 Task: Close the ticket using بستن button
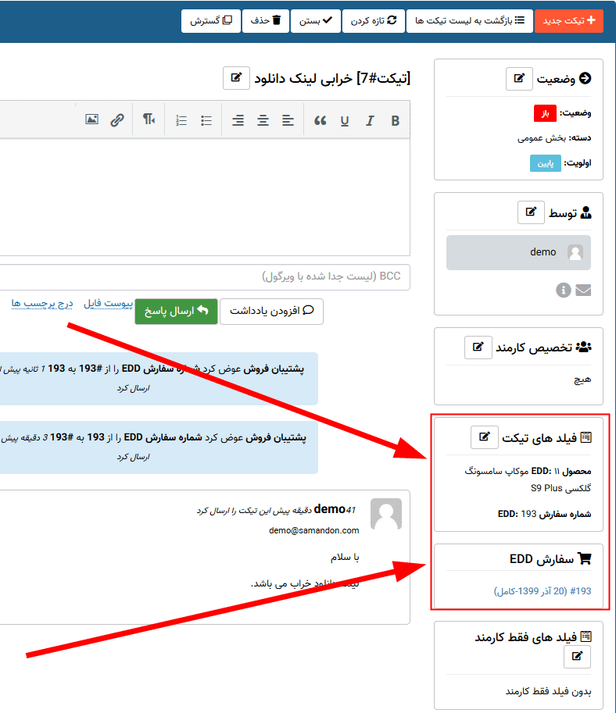coord(316,21)
